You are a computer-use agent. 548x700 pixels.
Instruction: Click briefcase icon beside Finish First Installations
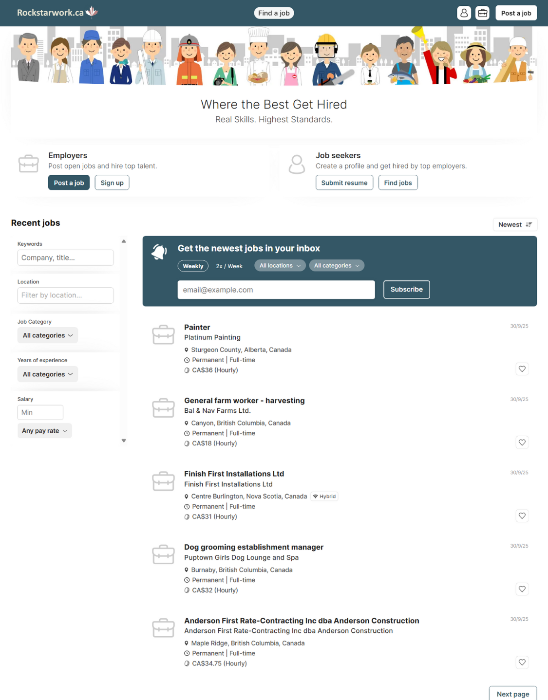pyautogui.click(x=163, y=481)
